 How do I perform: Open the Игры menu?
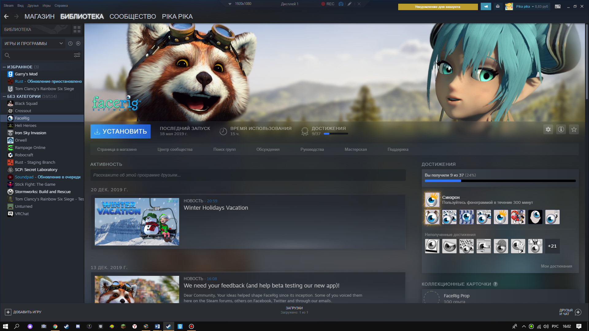coord(47,6)
